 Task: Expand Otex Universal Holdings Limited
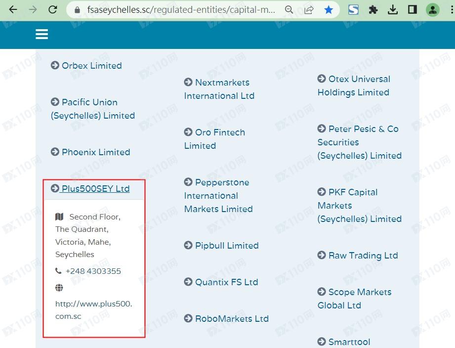354,86
